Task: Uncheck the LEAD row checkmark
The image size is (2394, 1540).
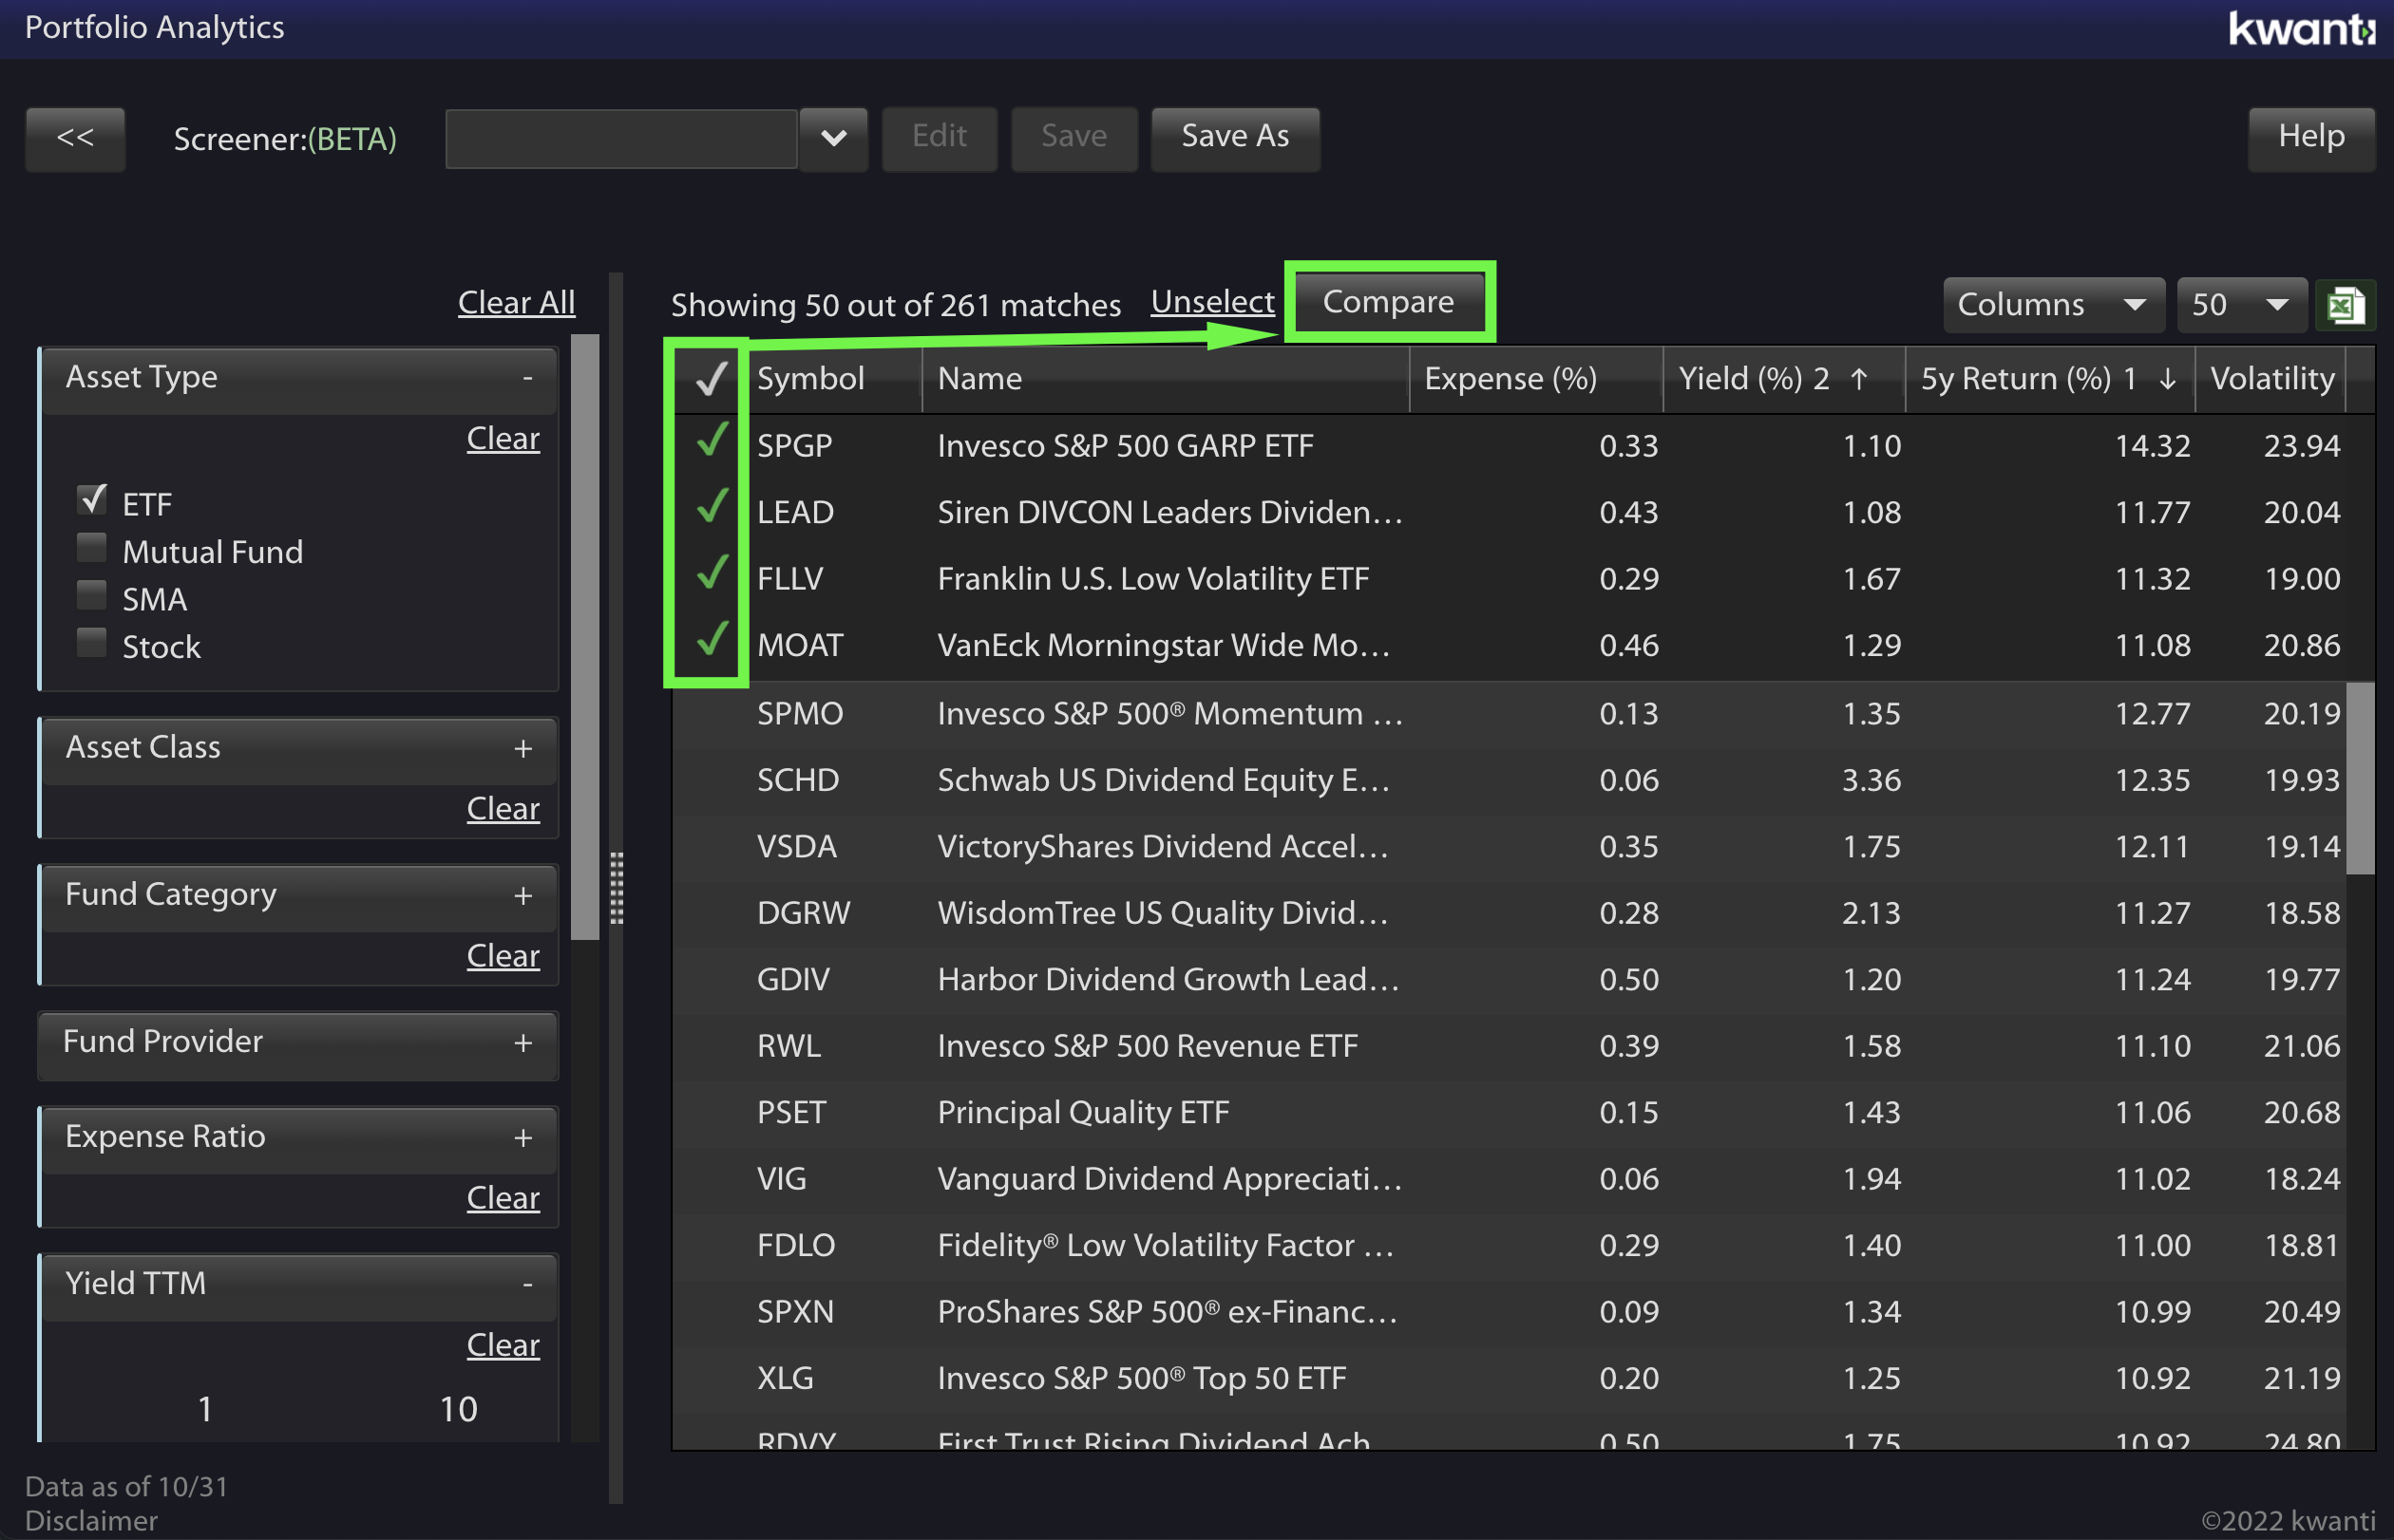Action: click(711, 506)
